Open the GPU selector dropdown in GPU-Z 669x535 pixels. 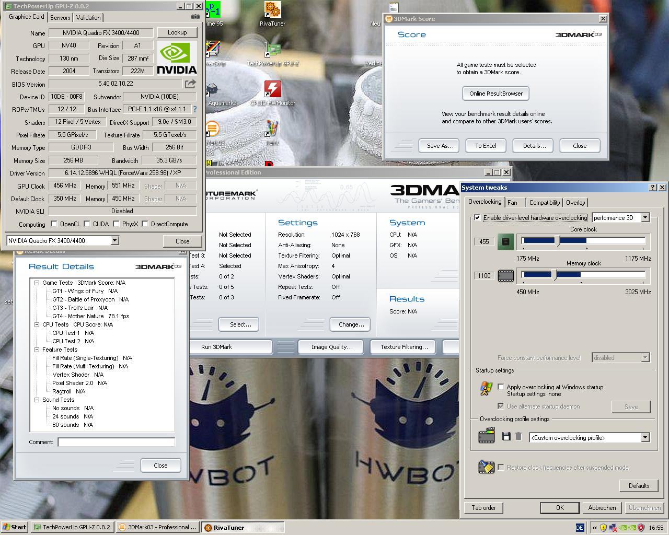114,240
